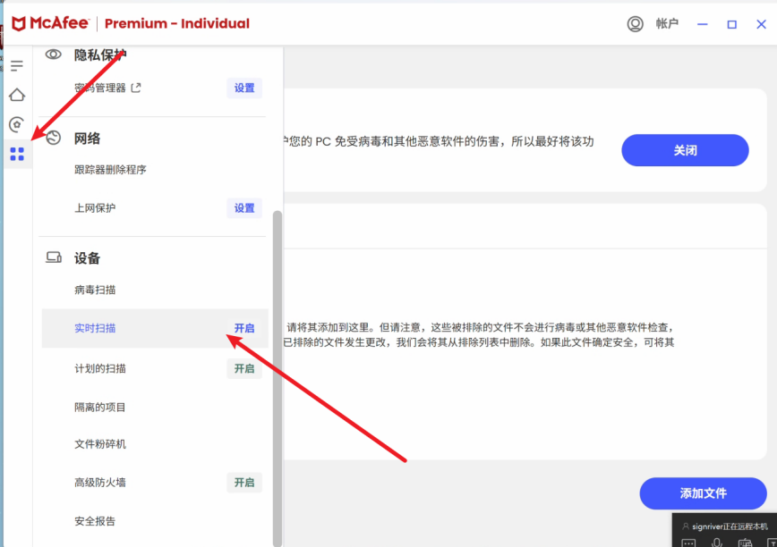Go to the Home icon in sidebar
The image size is (777, 547).
pyautogui.click(x=17, y=95)
